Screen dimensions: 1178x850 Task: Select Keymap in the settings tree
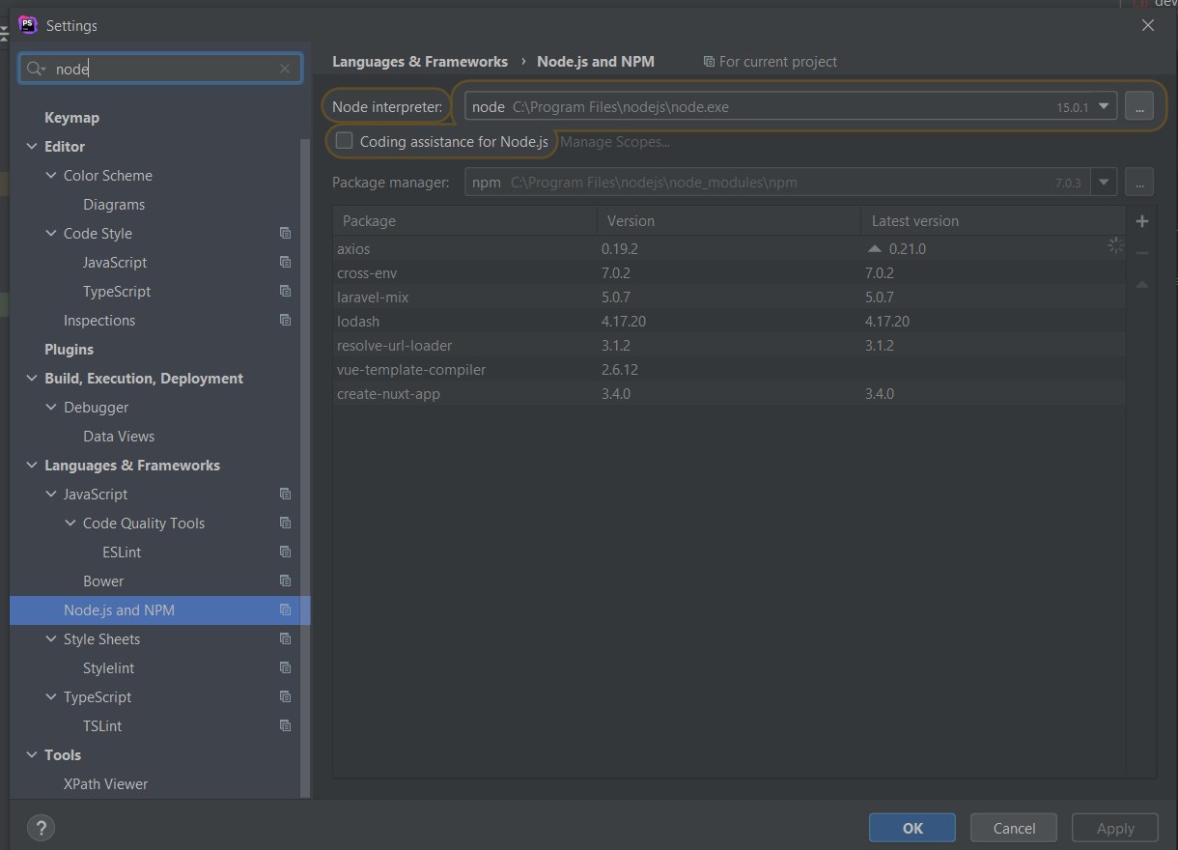[x=71, y=117]
